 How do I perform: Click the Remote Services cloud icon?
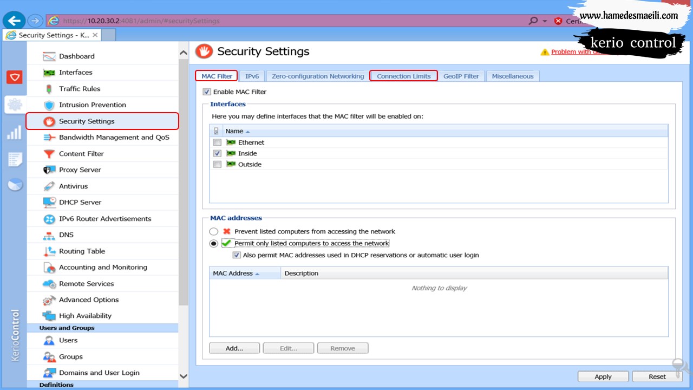click(x=49, y=284)
